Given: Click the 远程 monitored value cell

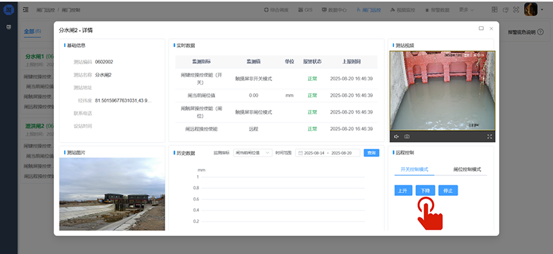Looking at the screenshot, I should point(253,129).
